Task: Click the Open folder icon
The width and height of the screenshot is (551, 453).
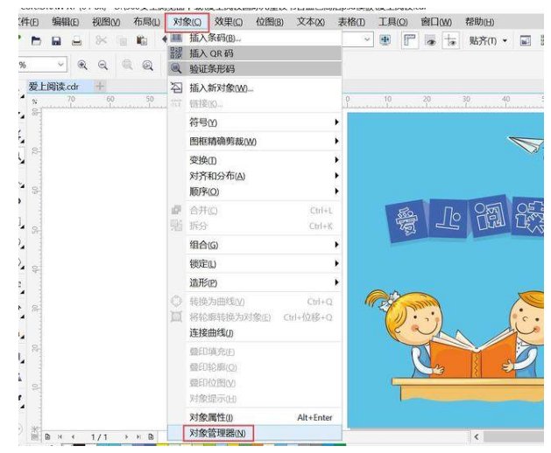Action: click(x=36, y=41)
